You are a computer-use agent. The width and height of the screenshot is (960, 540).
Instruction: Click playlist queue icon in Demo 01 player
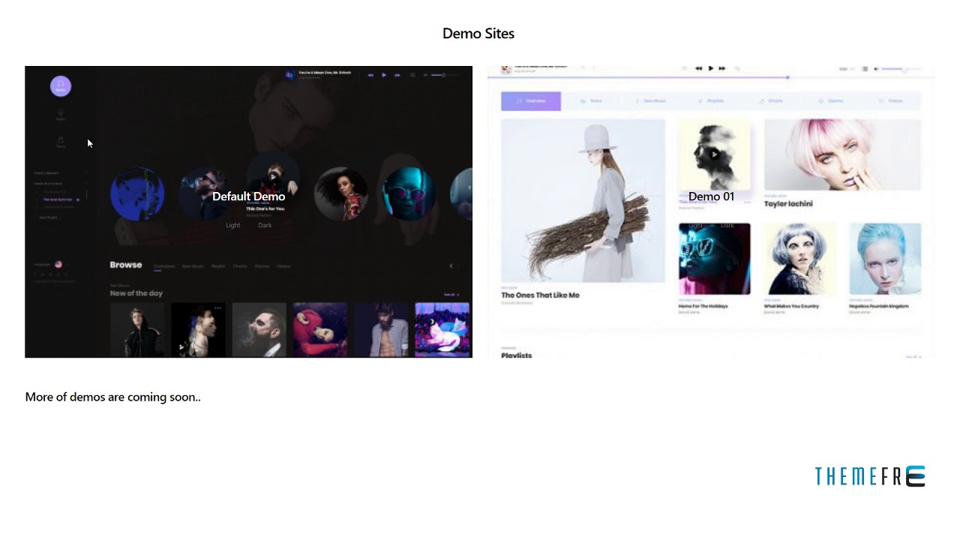tap(865, 69)
